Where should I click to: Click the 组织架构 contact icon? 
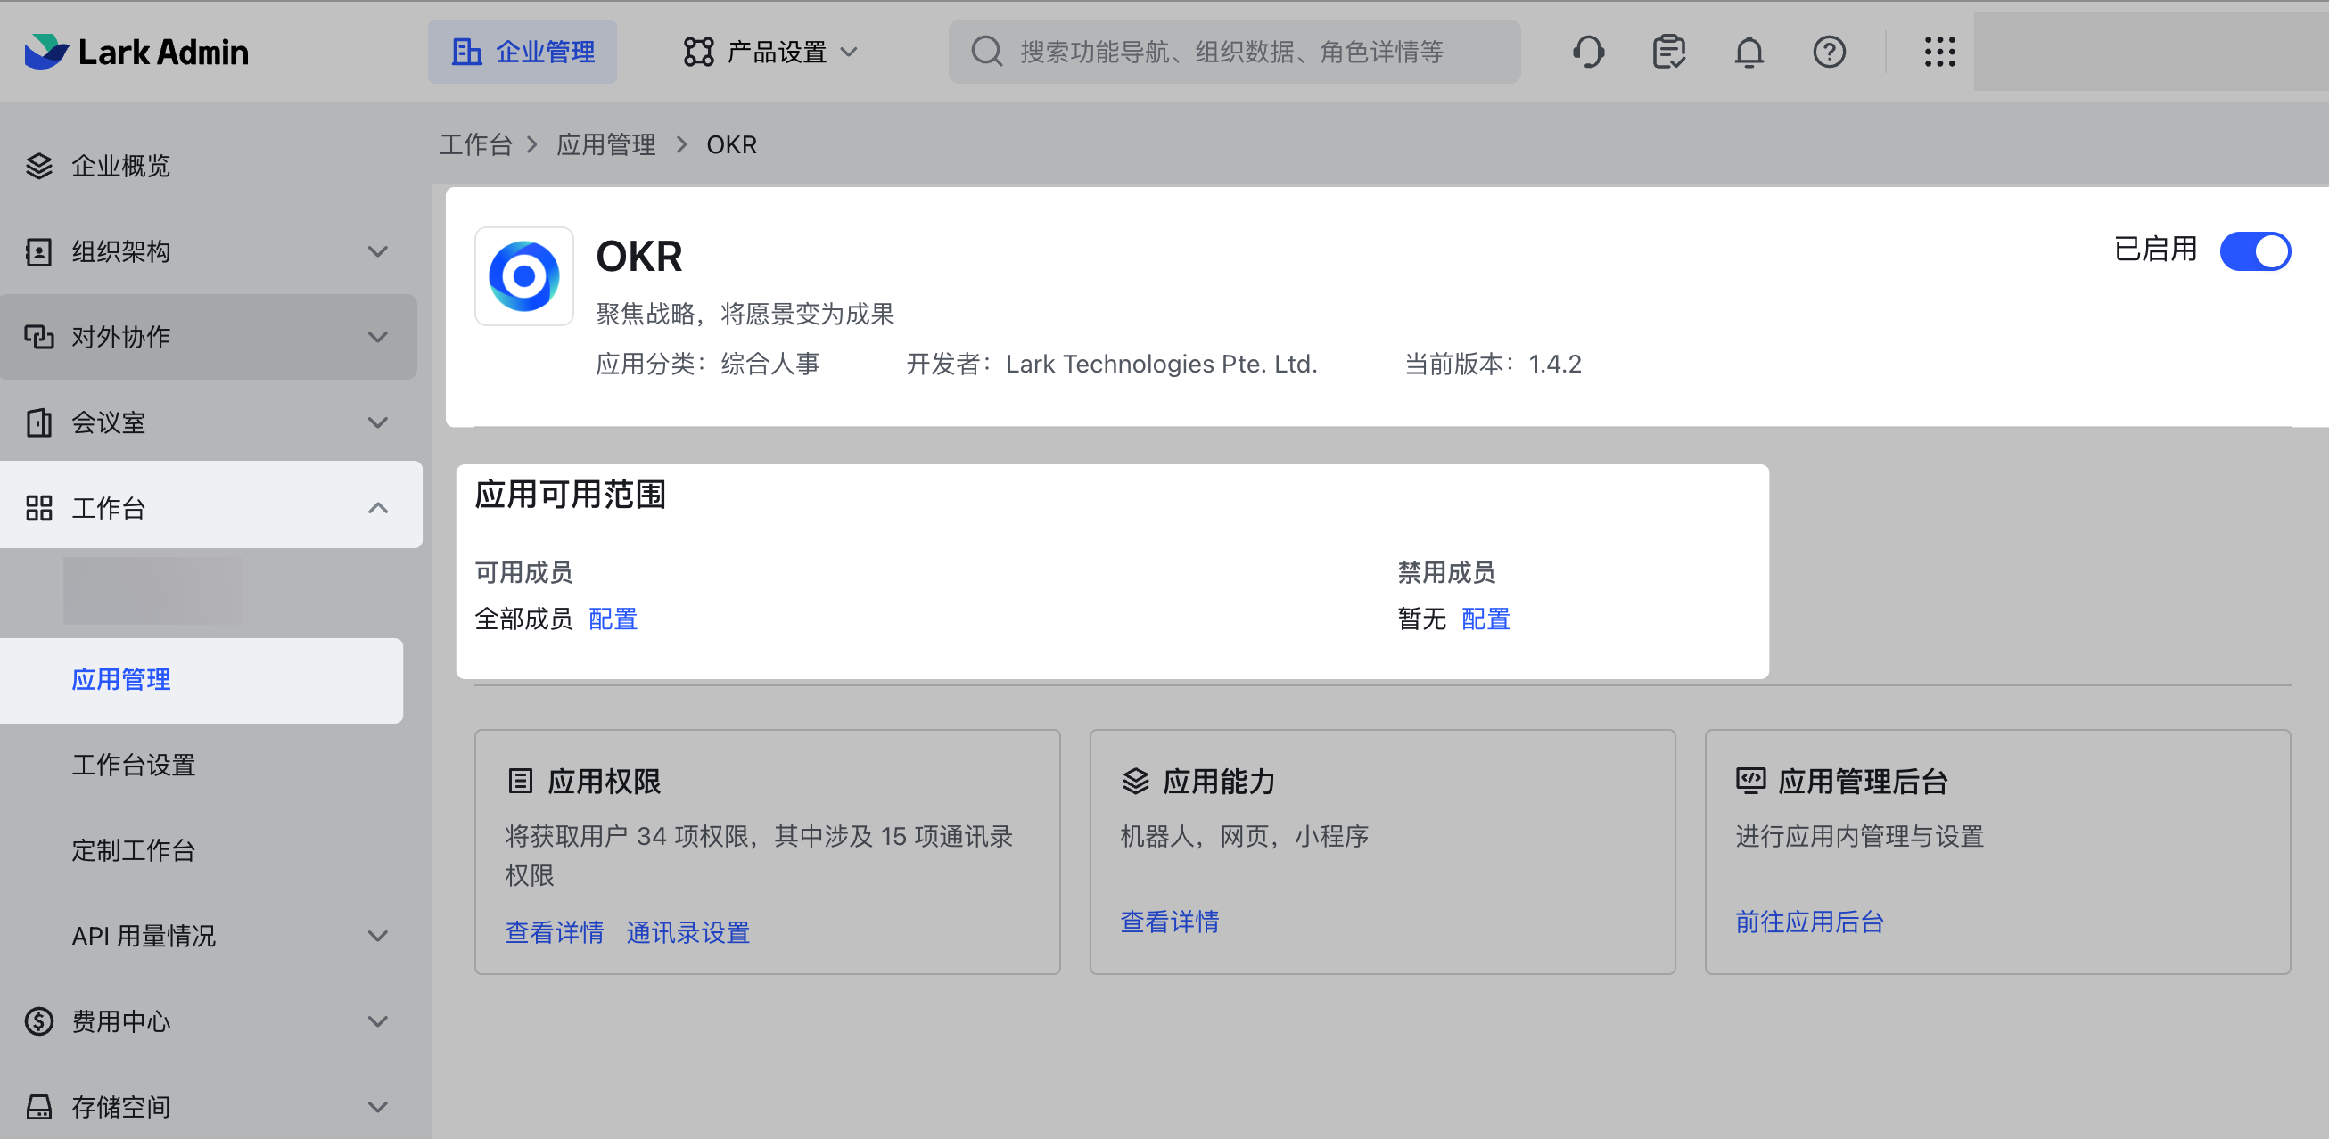39,251
